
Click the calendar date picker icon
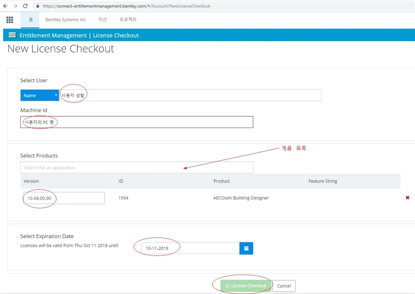click(246, 248)
